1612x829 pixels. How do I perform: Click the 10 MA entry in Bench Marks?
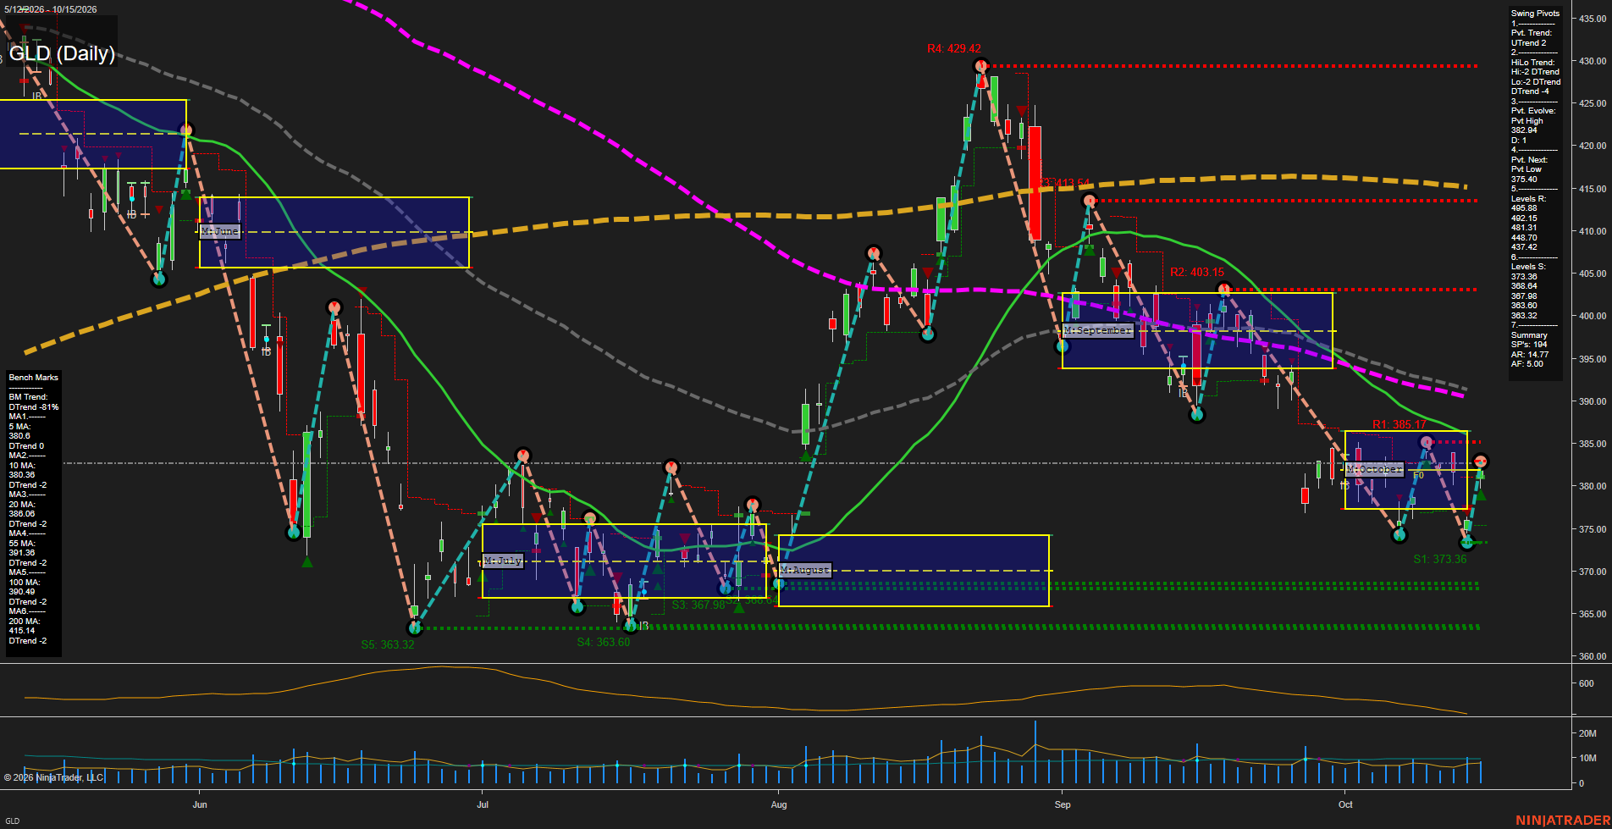tap(22, 466)
